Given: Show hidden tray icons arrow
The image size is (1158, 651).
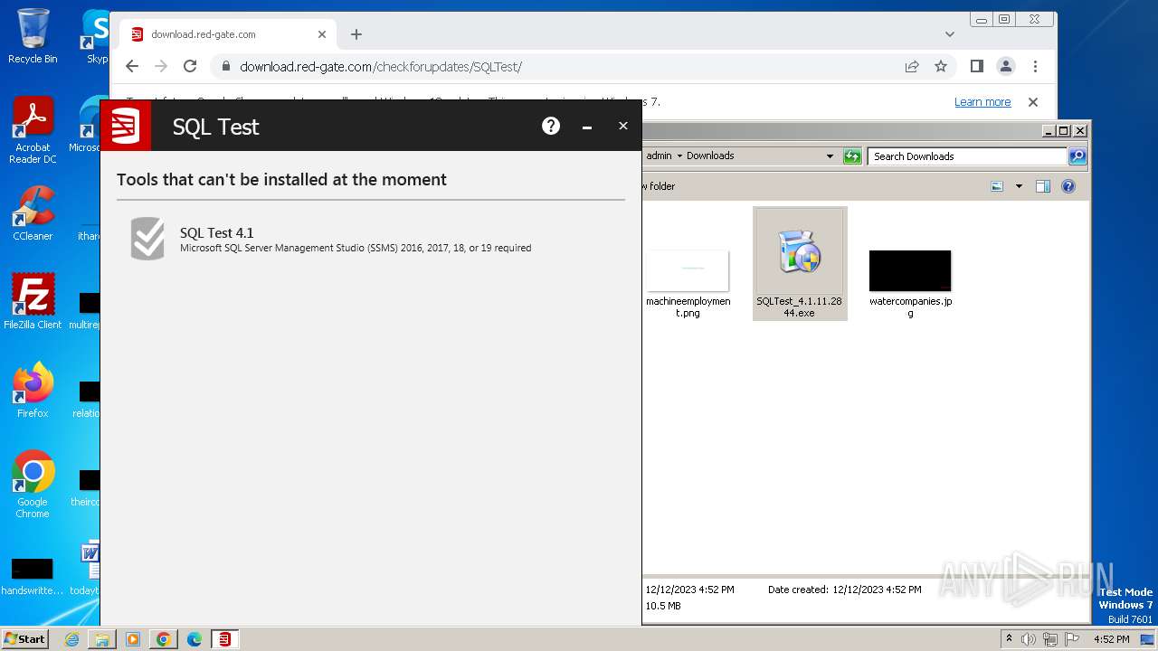Looking at the screenshot, I should 1009,638.
